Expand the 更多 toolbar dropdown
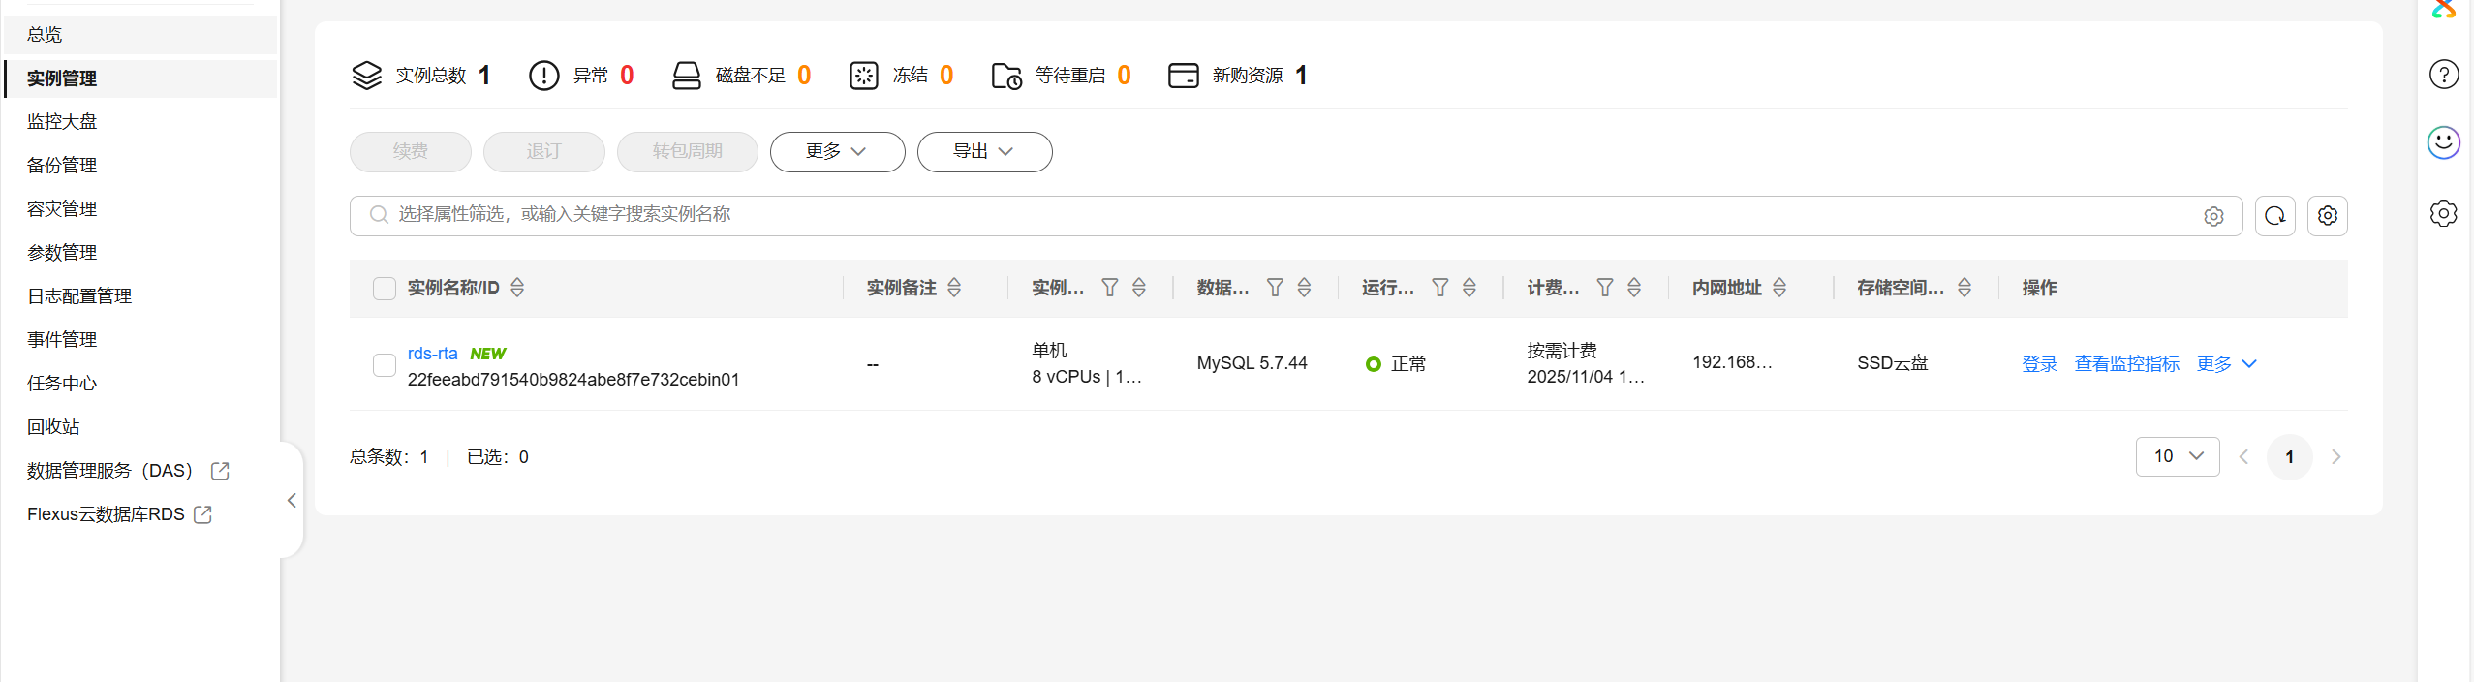Viewport: 2474px width, 682px height. (837, 152)
